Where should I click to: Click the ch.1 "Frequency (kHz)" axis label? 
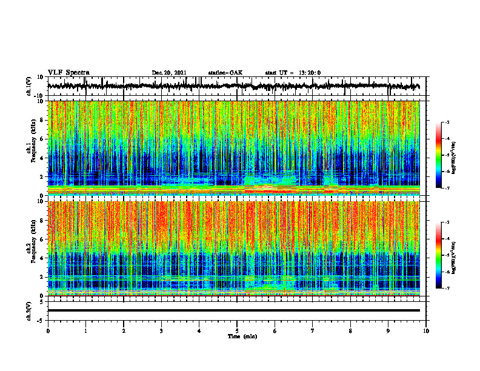click(33, 141)
